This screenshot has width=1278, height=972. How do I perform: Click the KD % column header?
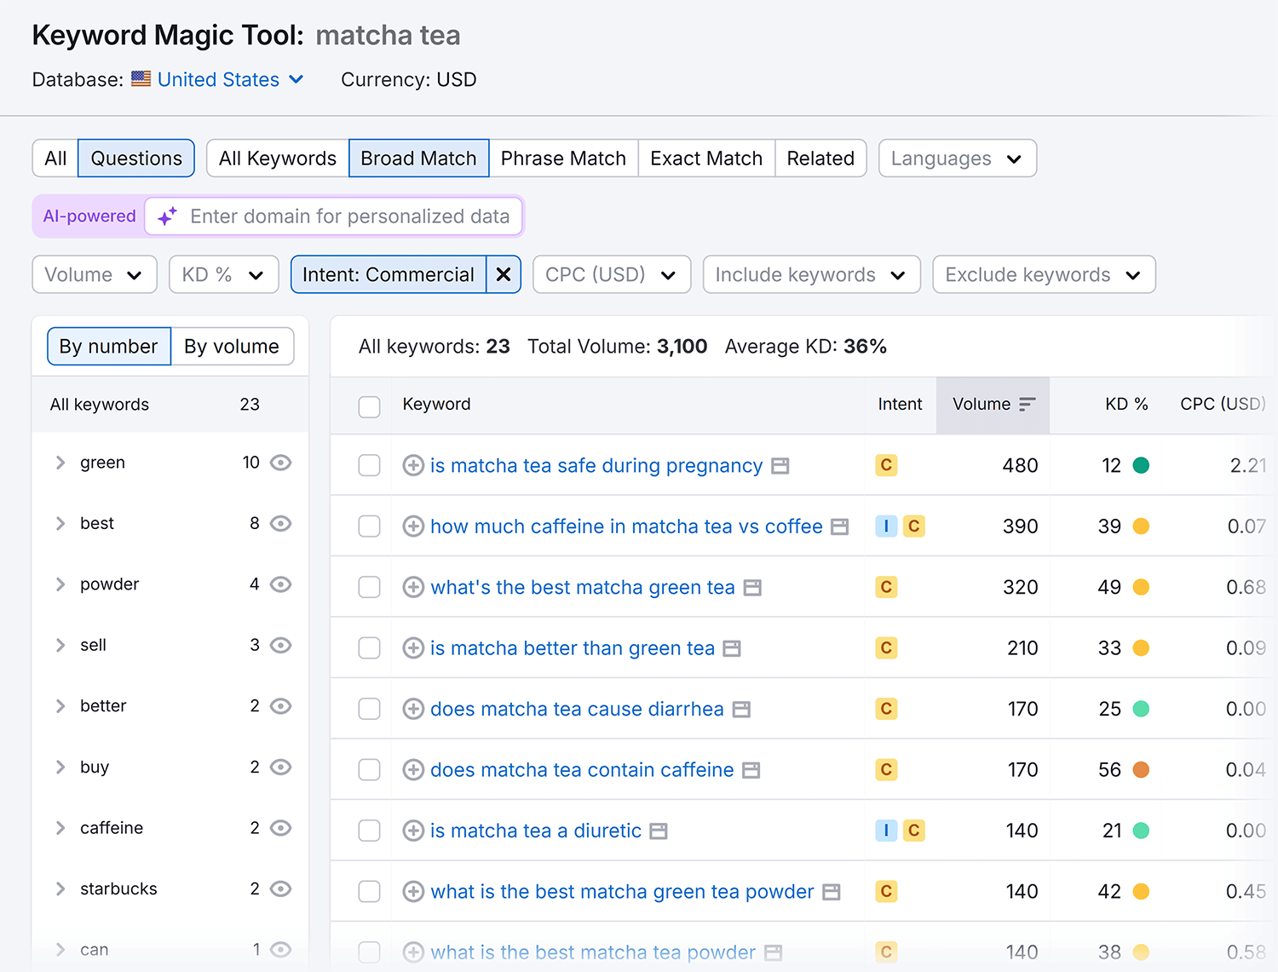point(1126,404)
